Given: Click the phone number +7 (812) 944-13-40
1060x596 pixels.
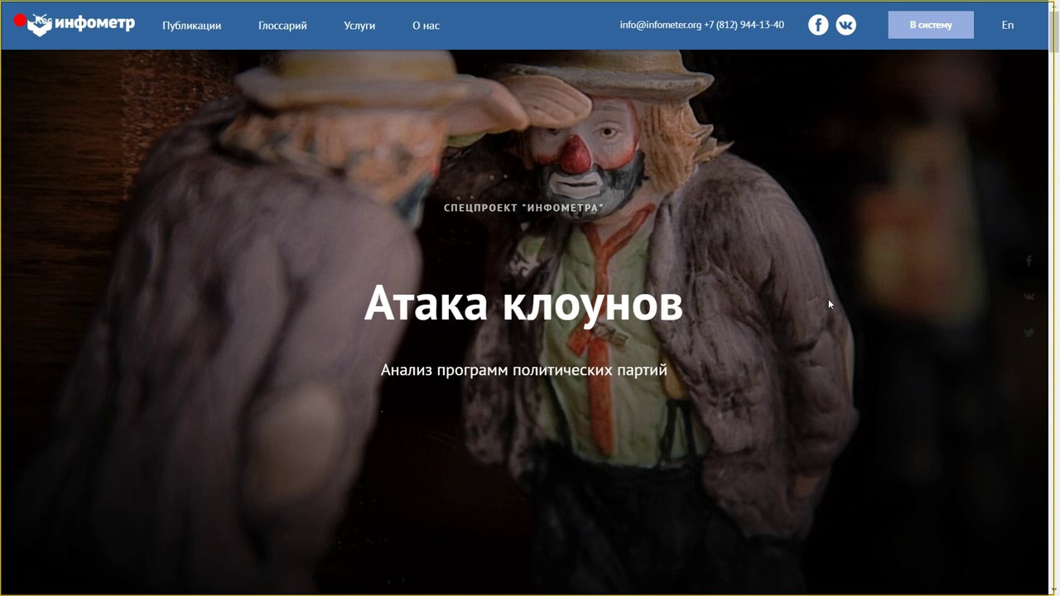Looking at the screenshot, I should 744,25.
